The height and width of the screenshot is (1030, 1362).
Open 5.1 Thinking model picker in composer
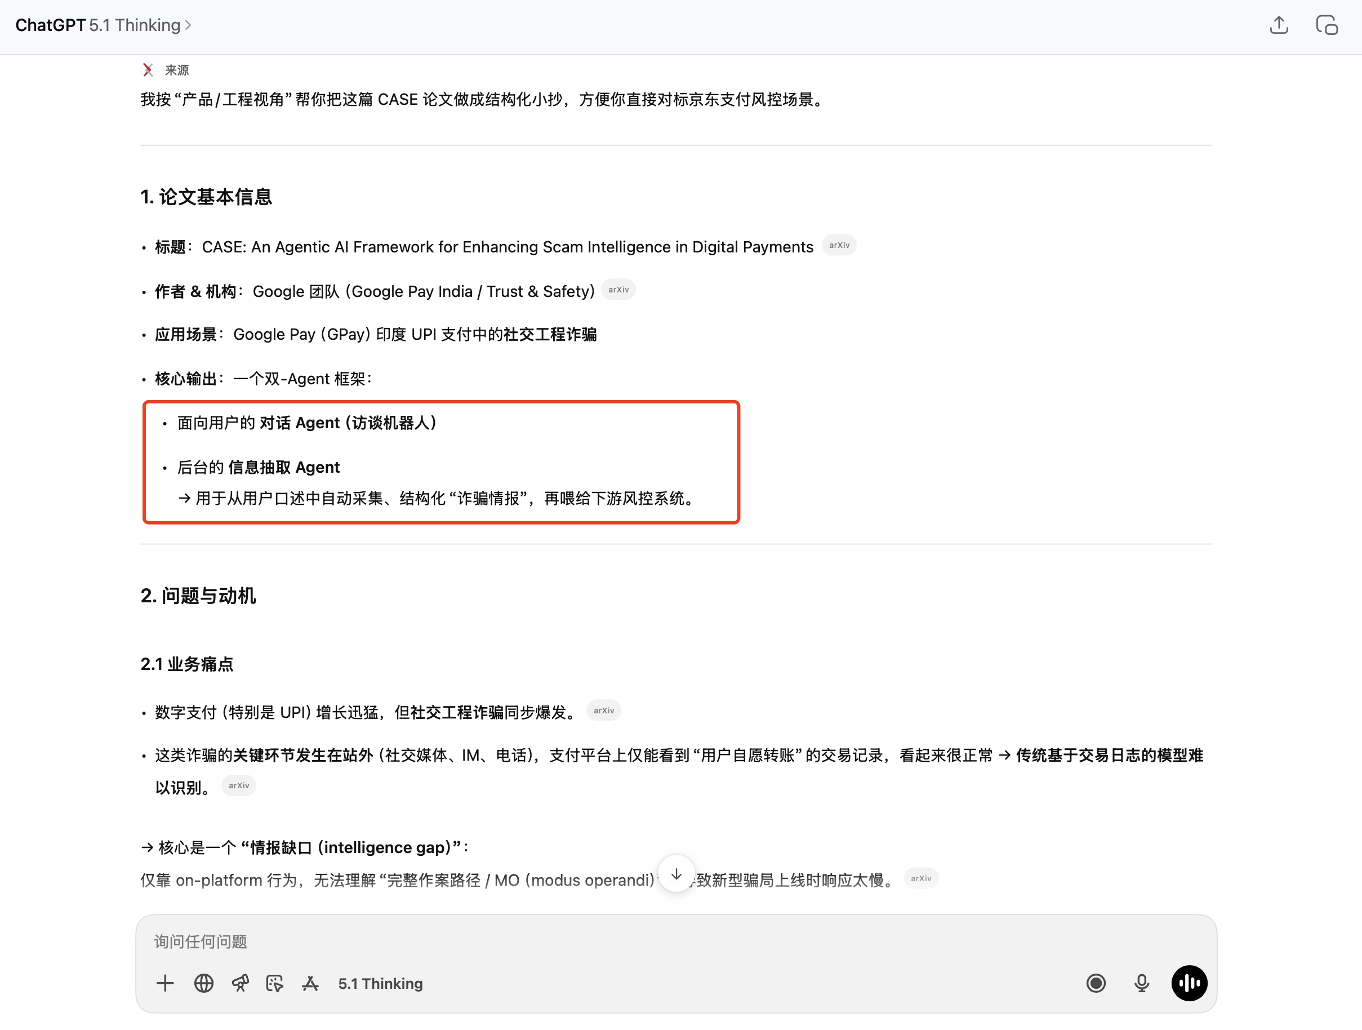click(x=380, y=983)
